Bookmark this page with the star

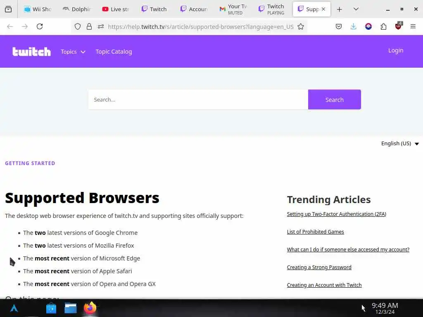(x=301, y=26)
